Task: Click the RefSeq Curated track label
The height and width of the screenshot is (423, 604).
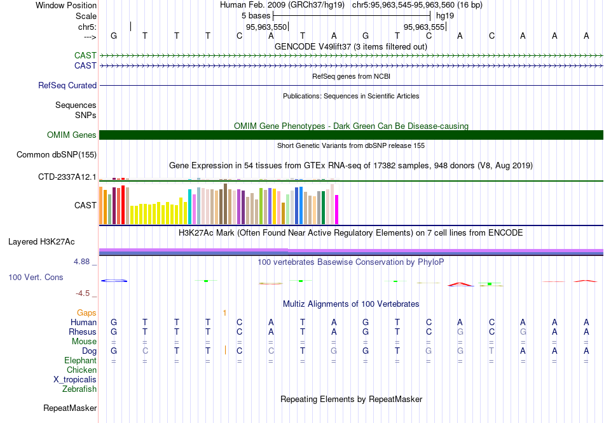Action: pyautogui.click(x=67, y=86)
